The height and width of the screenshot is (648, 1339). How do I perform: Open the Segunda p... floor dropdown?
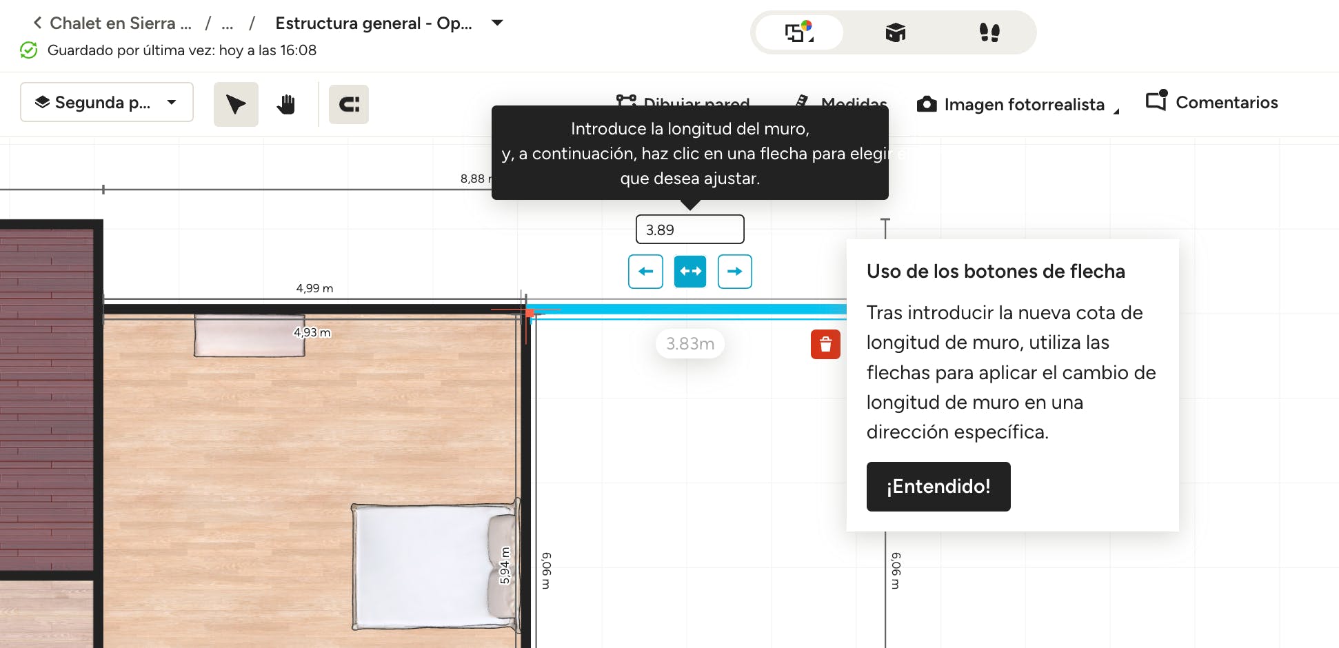107,103
